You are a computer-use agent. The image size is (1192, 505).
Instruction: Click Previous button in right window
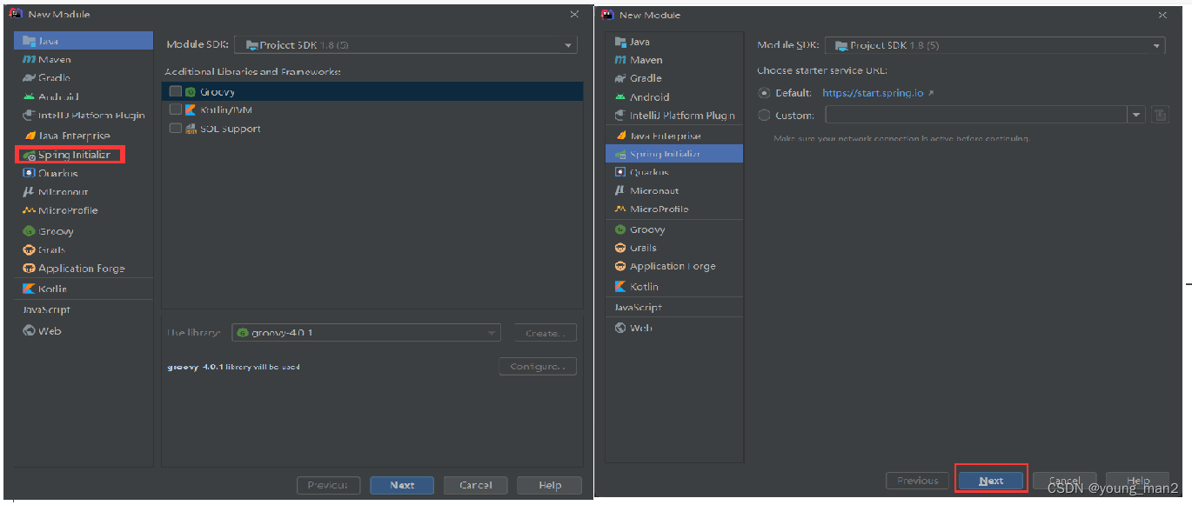[917, 481]
